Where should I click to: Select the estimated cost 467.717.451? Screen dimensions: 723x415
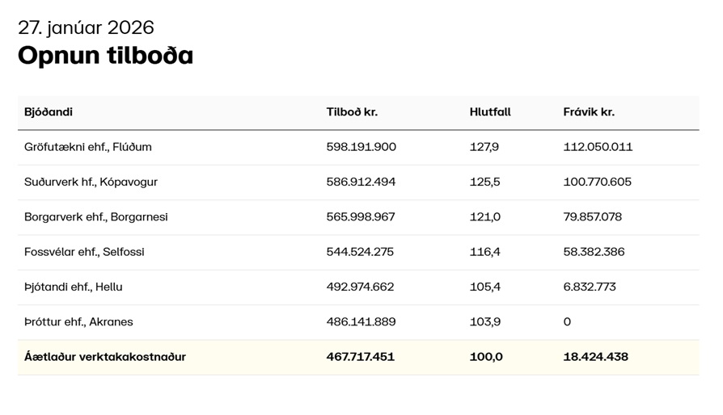pyautogui.click(x=361, y=357)
